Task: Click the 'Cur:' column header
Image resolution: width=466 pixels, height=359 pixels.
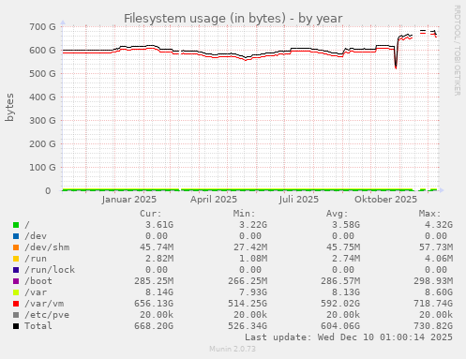Action: click(x=151, y=214)
